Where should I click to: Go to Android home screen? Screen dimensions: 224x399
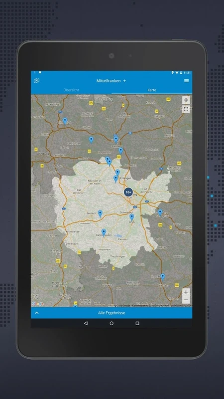point(112,323)
